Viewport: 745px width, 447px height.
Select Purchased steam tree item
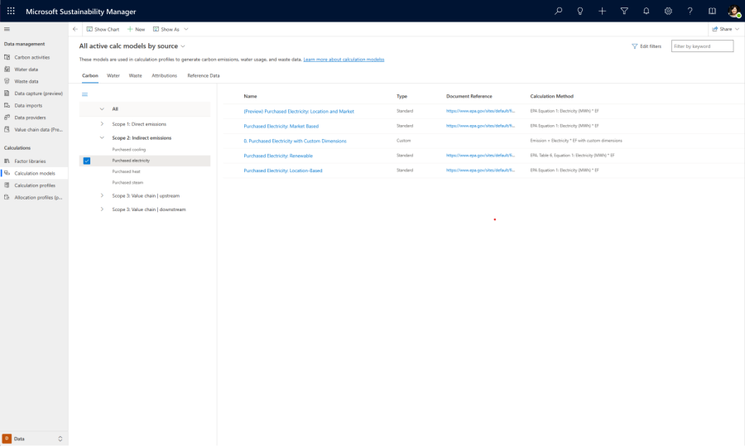(127, 182)
